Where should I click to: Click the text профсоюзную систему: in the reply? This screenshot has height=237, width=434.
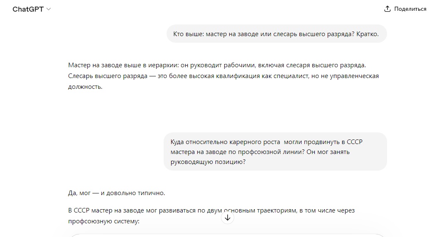pos(104,221)
